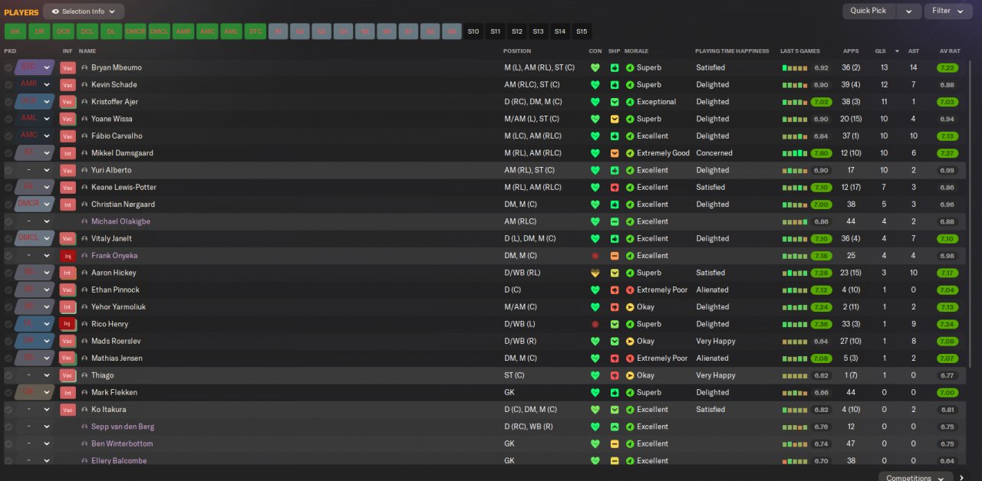
Task: Click the Quick Pick button
Action: tap(869, 11)
